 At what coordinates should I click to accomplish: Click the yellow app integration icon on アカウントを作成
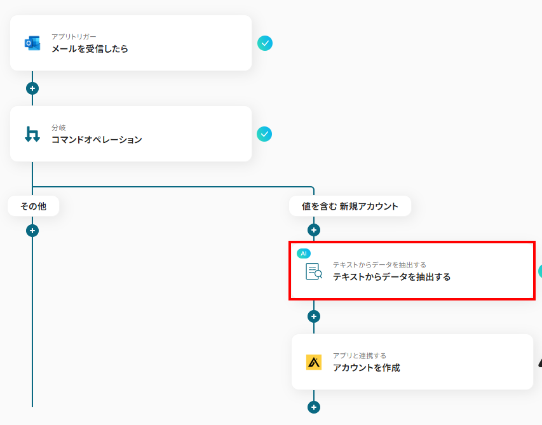pos(313,361)
